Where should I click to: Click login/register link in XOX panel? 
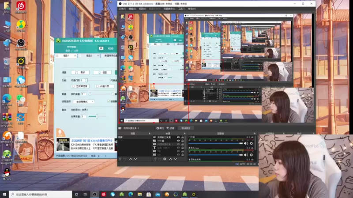coord(71,51)
